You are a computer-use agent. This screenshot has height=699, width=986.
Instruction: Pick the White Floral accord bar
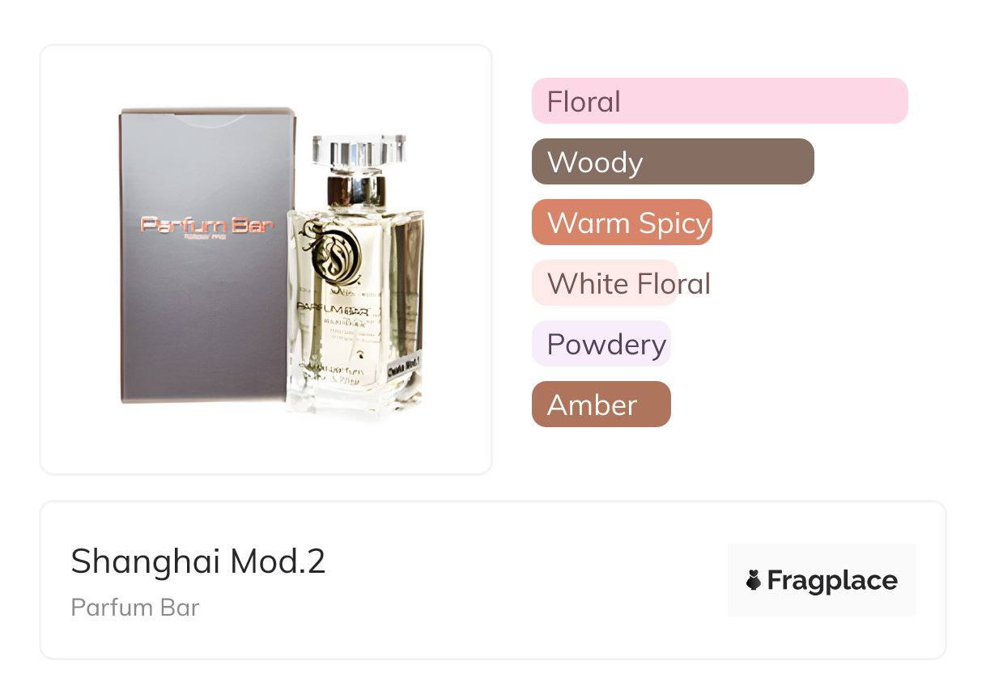[x=622, y=283]
